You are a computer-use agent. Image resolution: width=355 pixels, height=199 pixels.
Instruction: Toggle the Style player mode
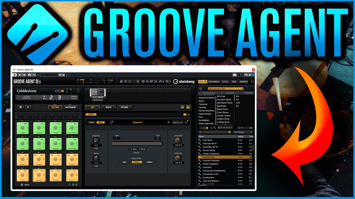pos(92,122)
